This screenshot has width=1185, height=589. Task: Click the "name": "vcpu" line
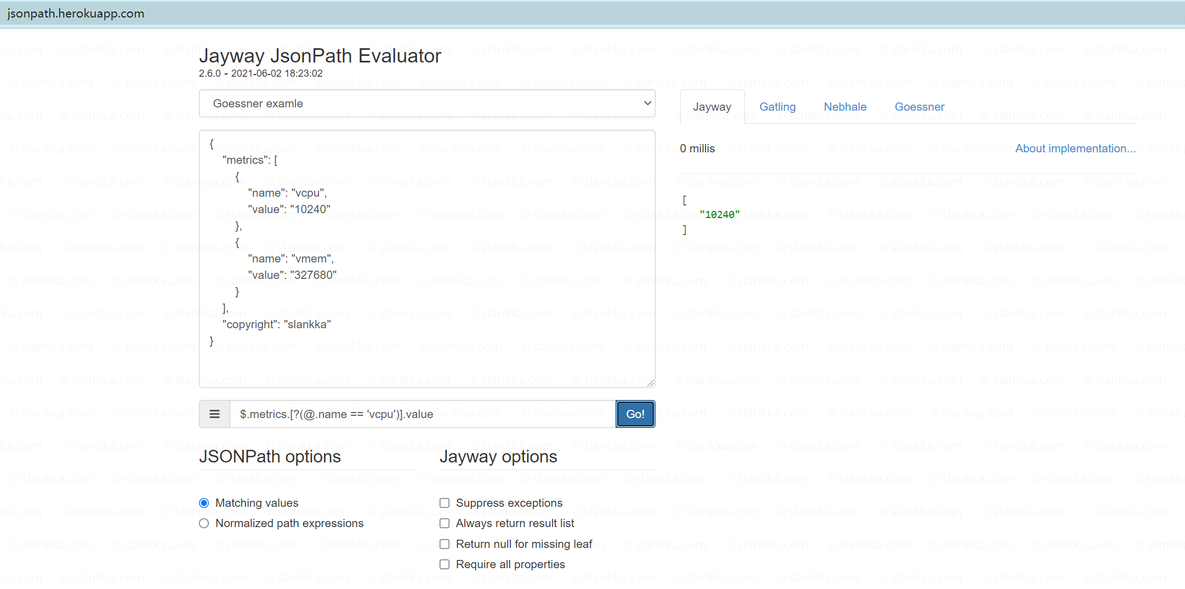click(287, 193)
